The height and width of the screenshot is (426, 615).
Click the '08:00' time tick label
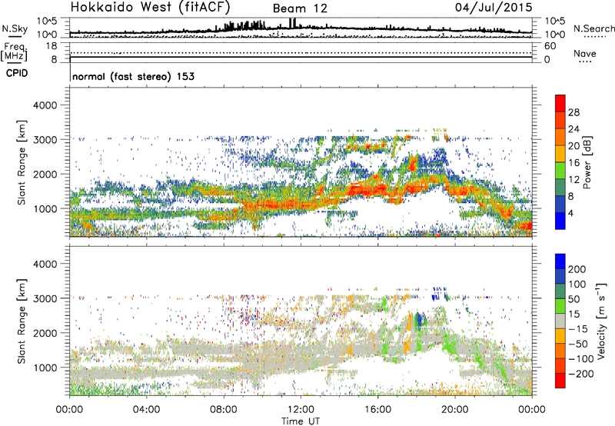coord(224,410)
